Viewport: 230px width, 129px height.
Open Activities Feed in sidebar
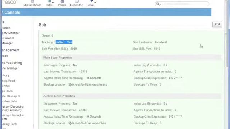8,81
